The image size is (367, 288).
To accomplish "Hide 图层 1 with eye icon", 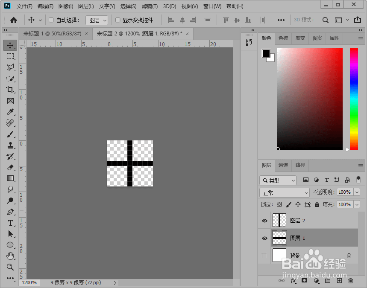I will pyautogui.click(x=264, y=238).
